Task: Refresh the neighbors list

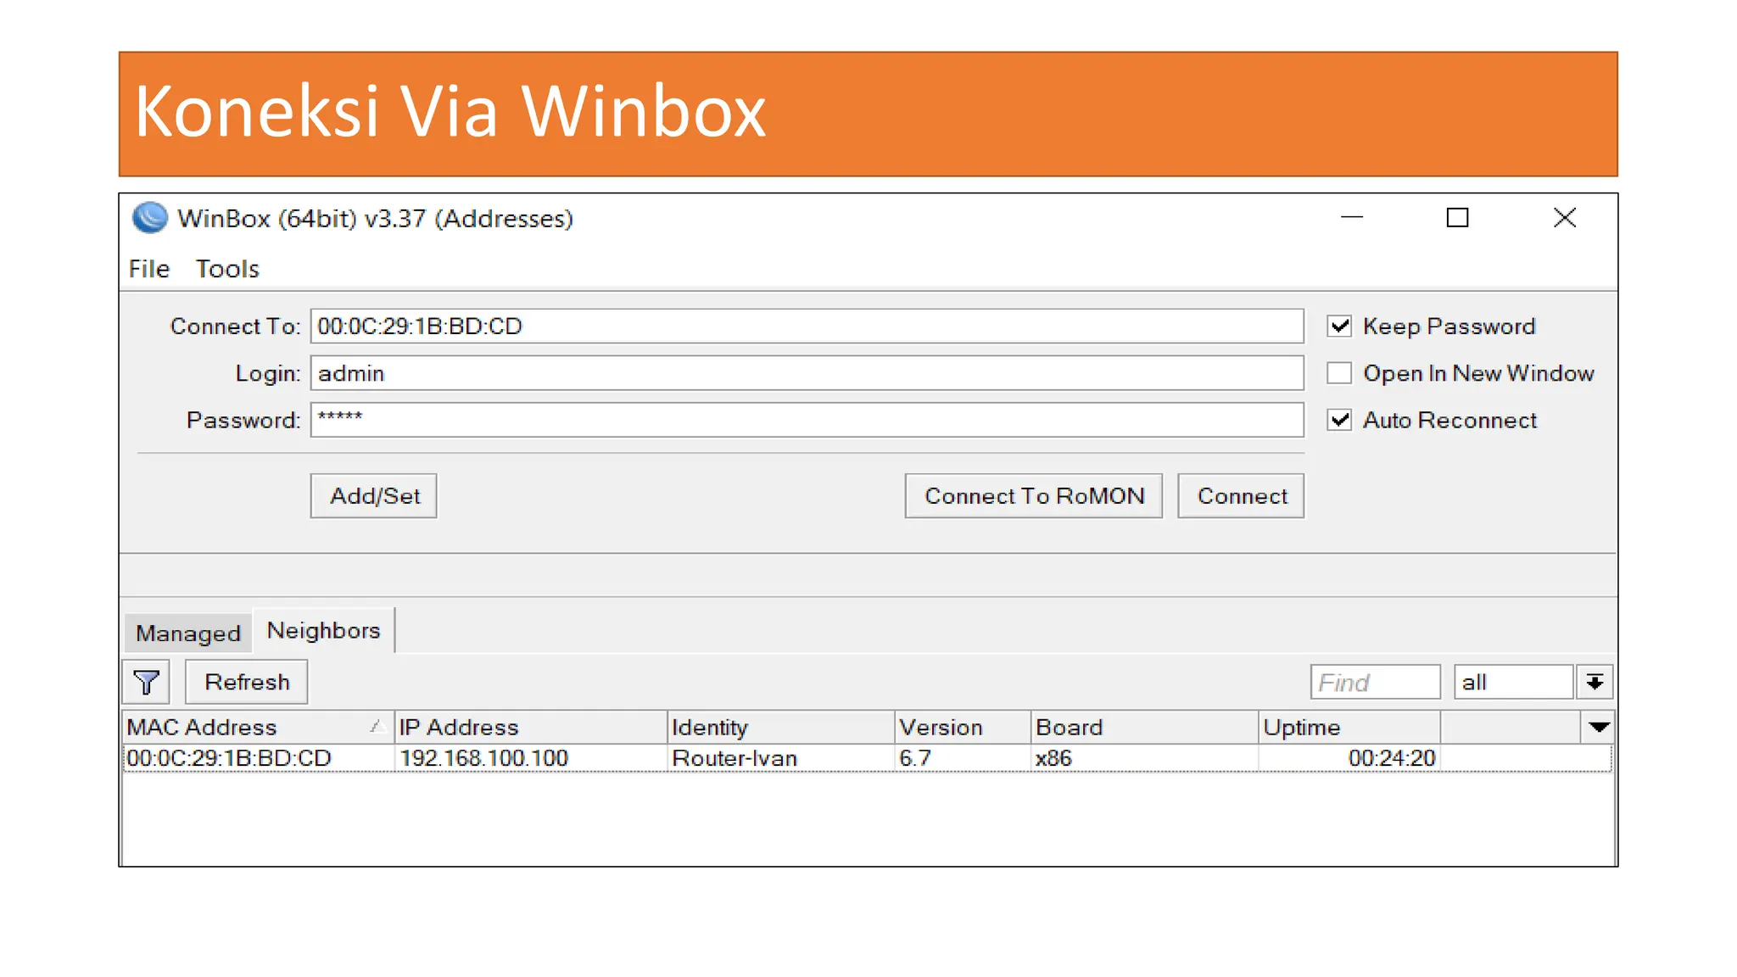Action: coord(247,682)
